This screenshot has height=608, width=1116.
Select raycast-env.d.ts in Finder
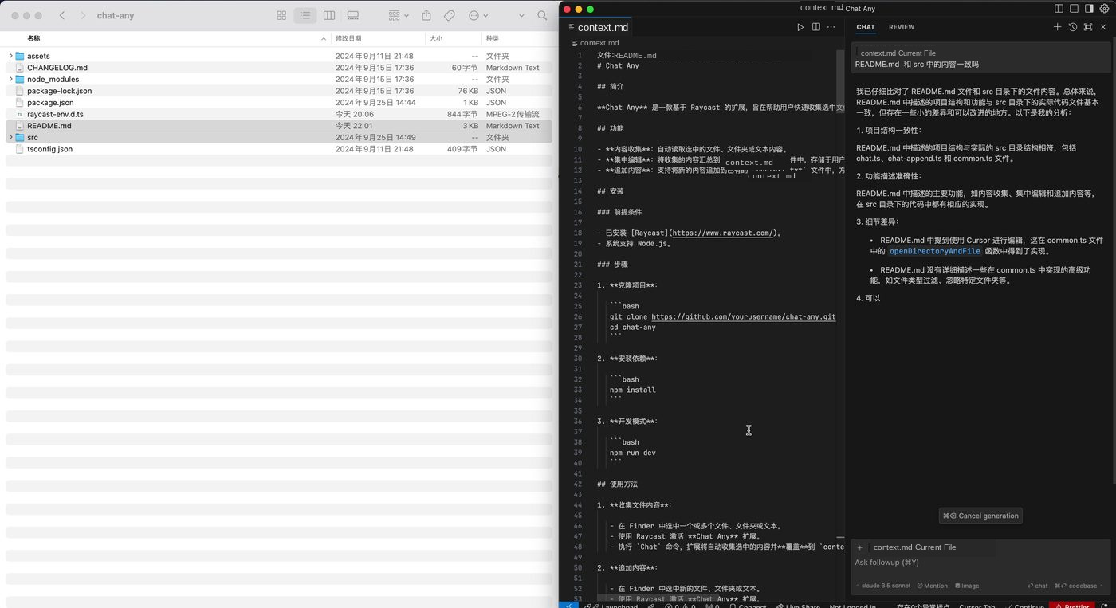click(x=279, y=114)
